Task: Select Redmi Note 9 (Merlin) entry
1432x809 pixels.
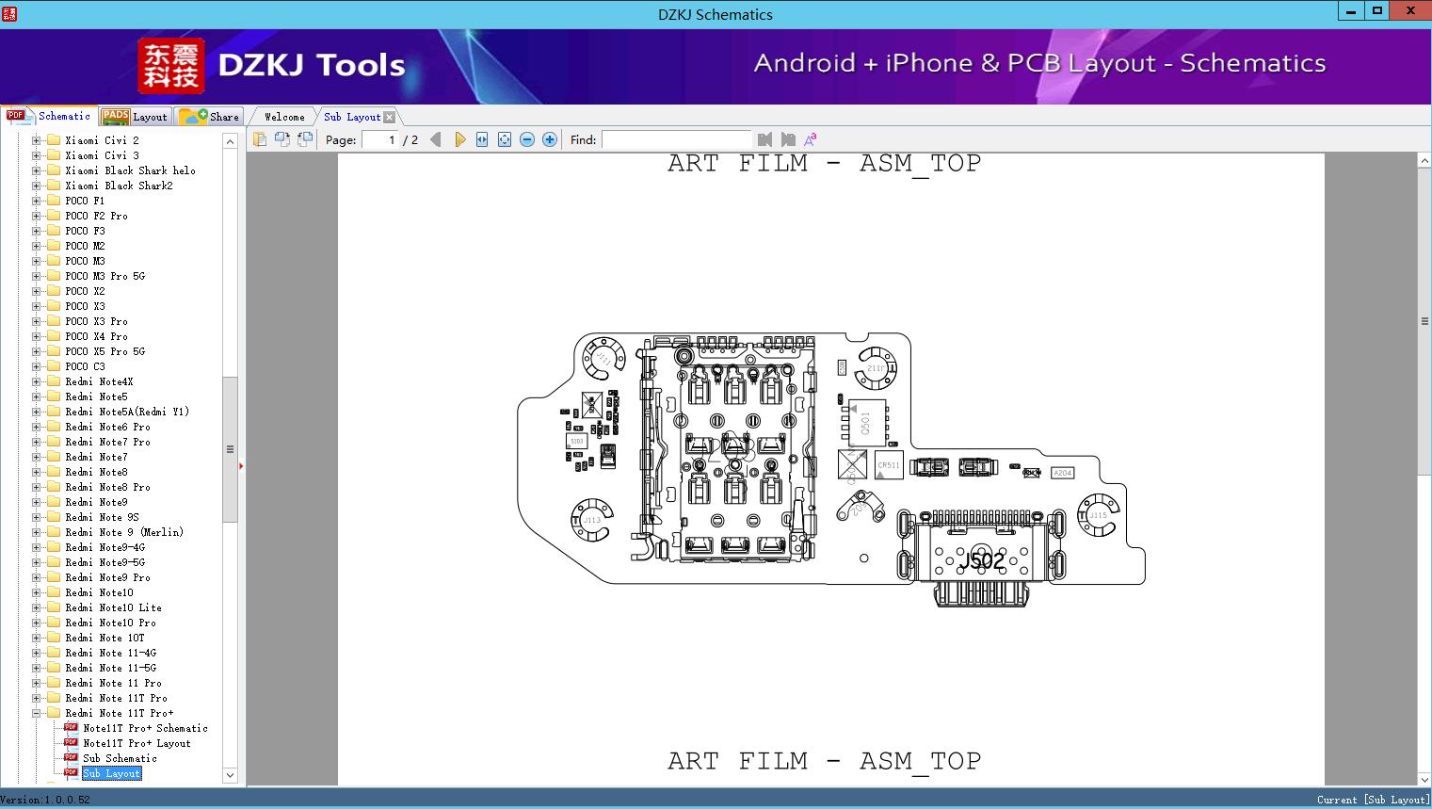Action: click(124, 532)
